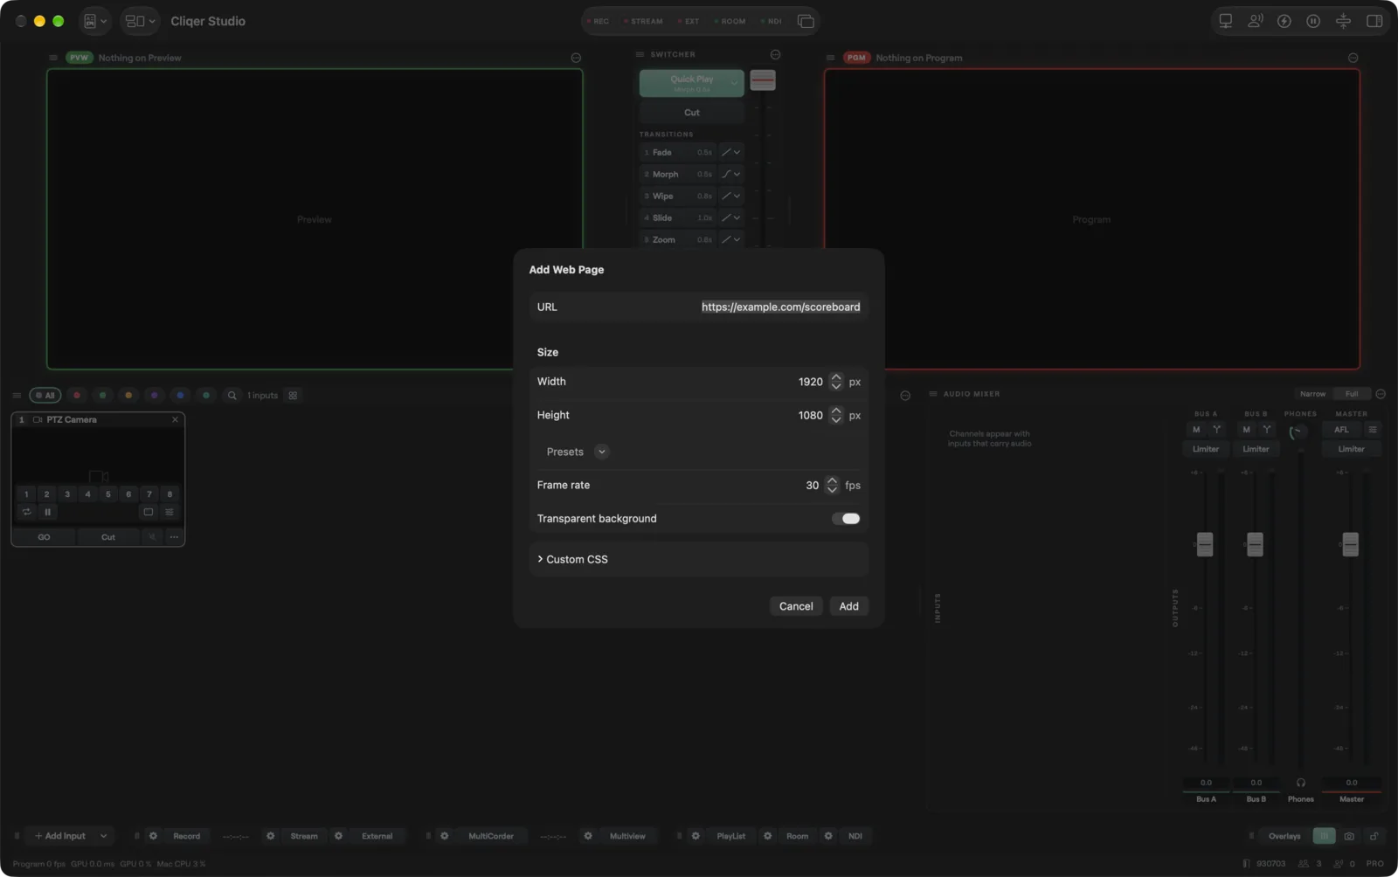
Task: Cancel the Add Web Page dialog
Action: 796,606
